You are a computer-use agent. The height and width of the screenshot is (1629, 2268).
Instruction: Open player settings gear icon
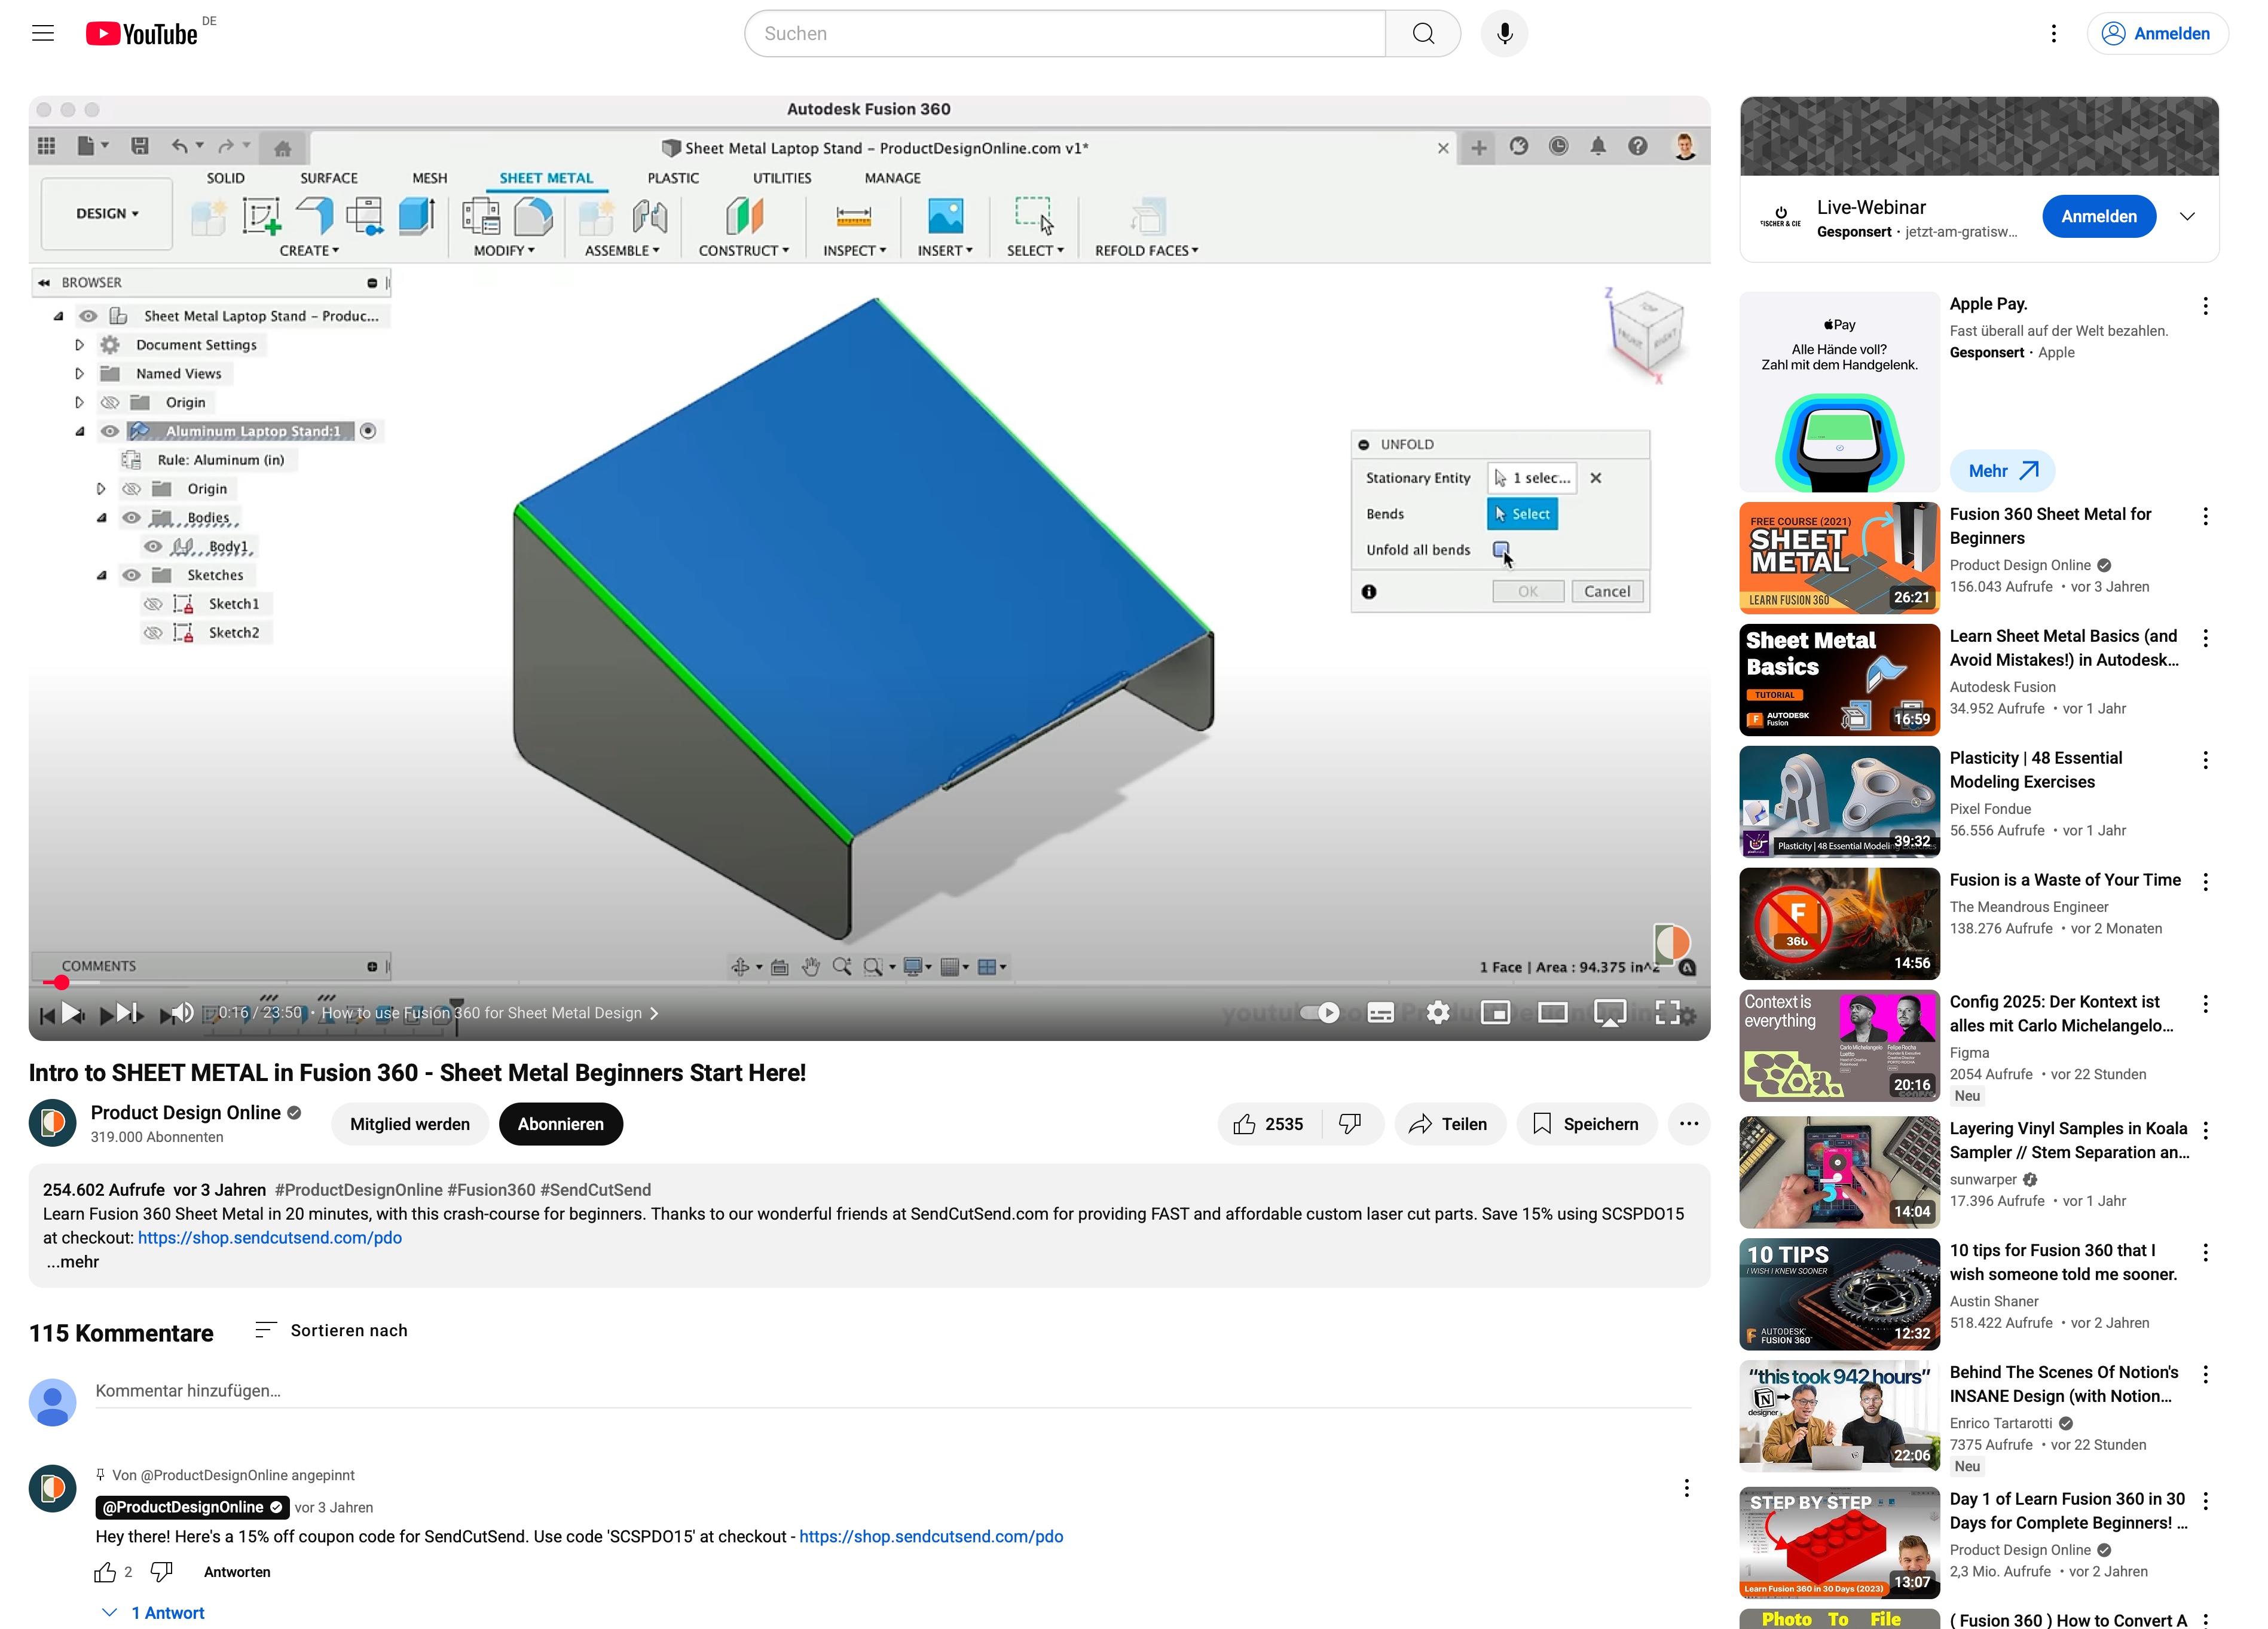click(x=1438, y=1012)
